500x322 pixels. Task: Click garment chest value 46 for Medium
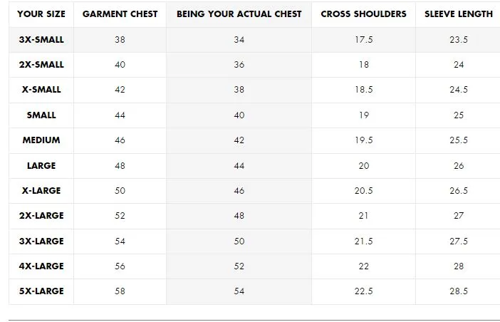pos(120,140)
